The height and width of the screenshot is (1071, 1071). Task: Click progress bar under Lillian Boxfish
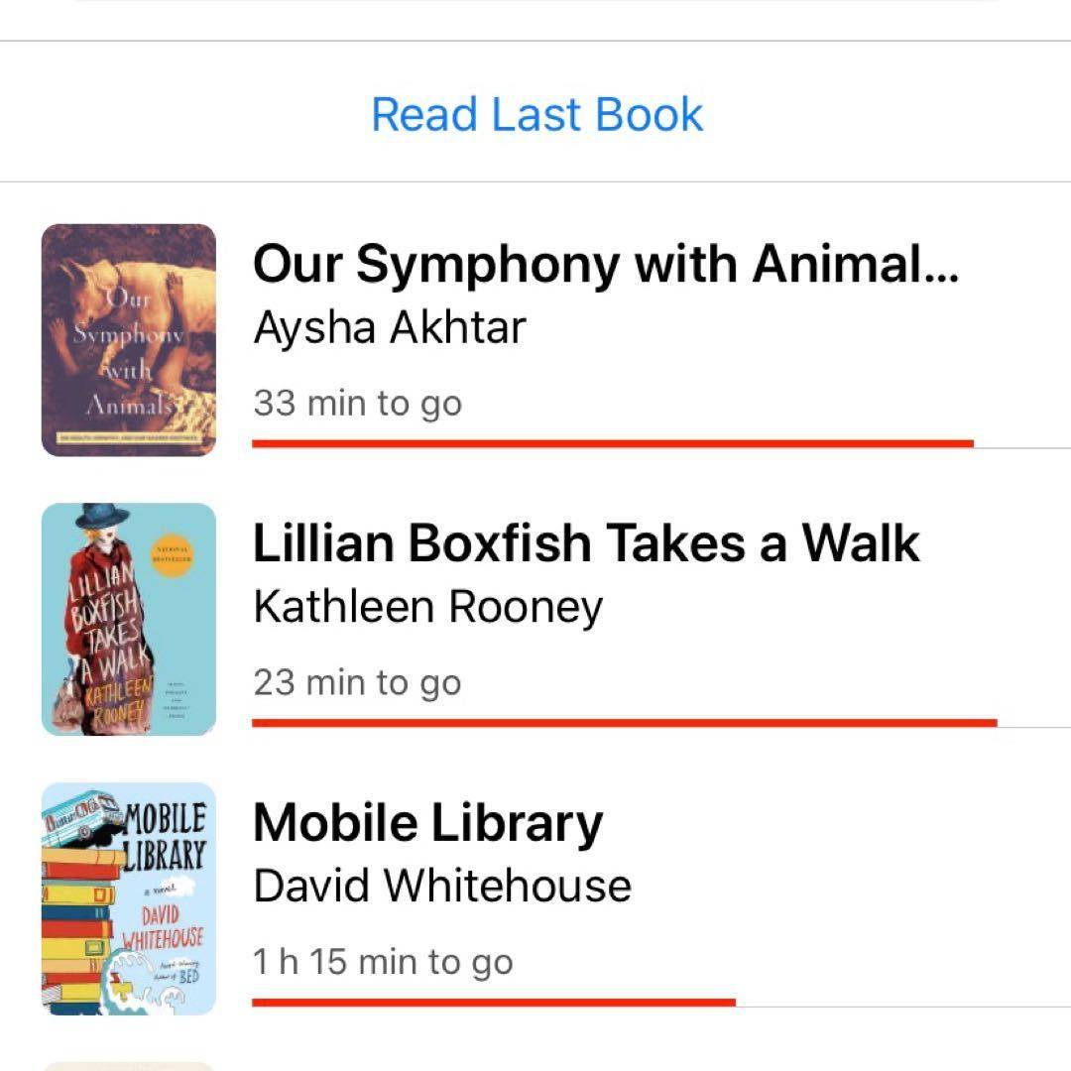tap(625, 723)
